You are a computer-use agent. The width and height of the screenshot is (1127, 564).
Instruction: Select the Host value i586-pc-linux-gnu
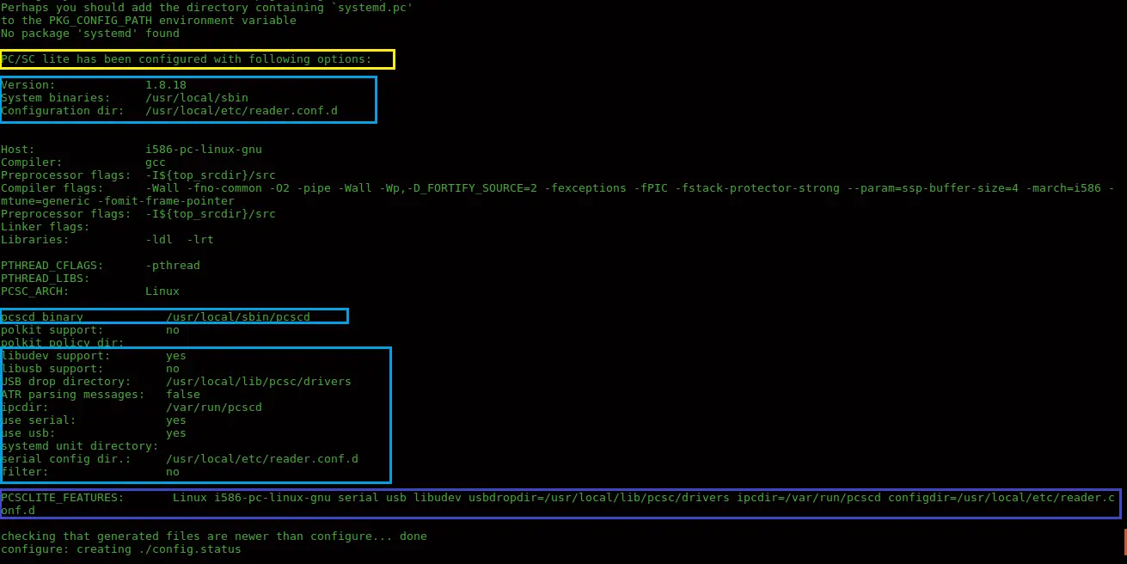point(204,150)
